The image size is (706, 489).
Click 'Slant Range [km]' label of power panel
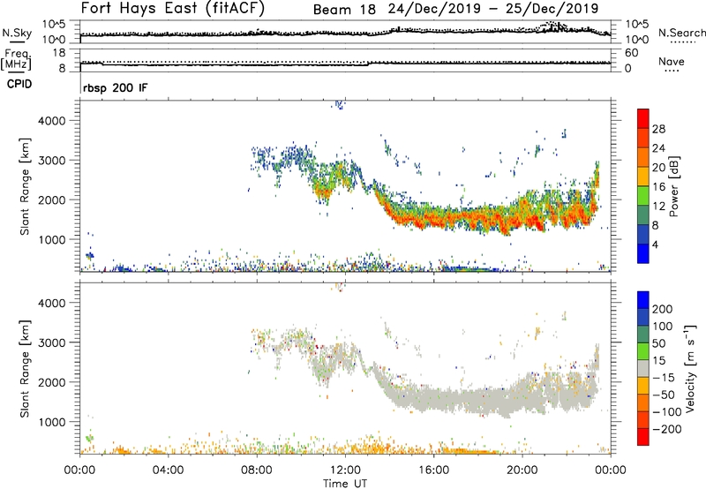[x=25, y=186]
